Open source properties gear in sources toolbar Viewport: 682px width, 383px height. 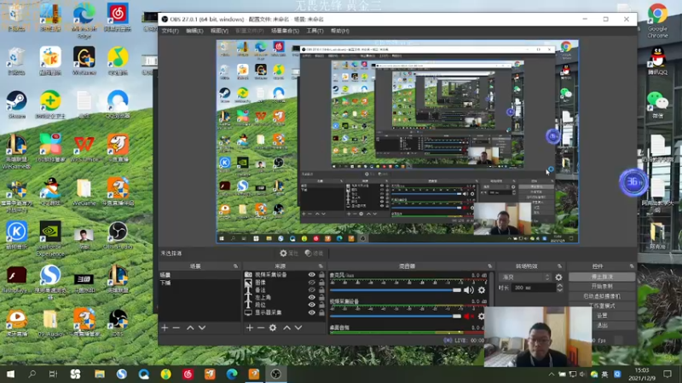[273, 328]
